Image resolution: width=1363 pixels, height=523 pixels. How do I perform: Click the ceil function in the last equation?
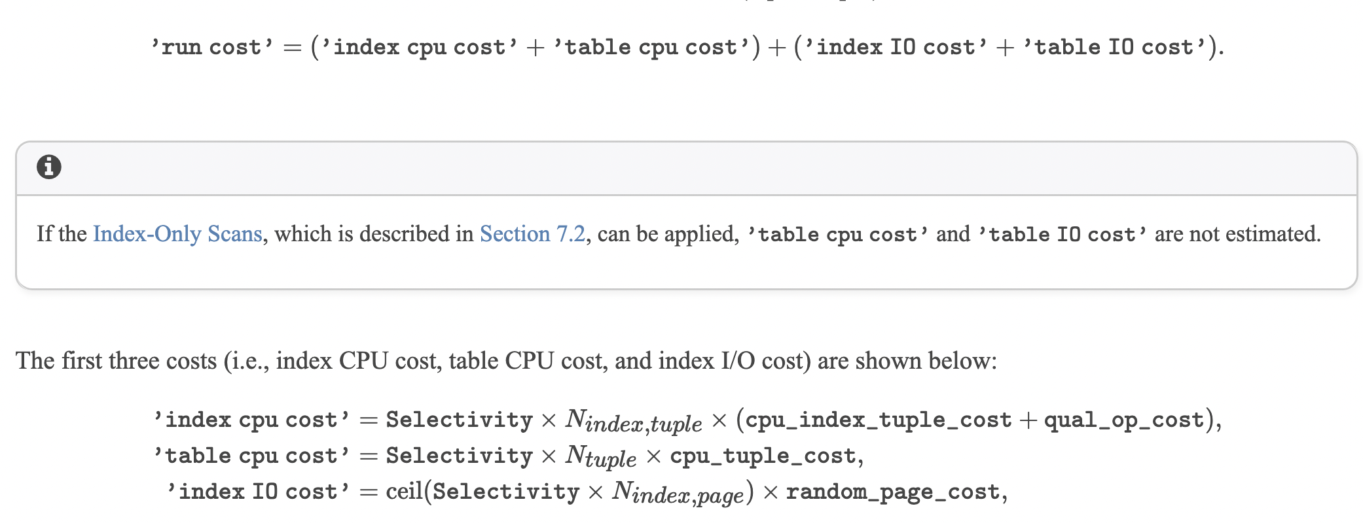coord(404,492)
